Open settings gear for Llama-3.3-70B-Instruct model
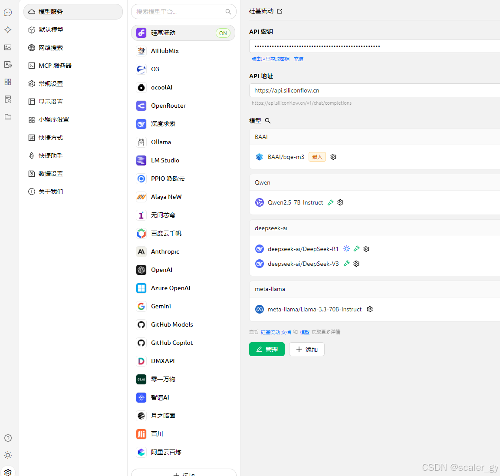500x476 pixels. 370,309
